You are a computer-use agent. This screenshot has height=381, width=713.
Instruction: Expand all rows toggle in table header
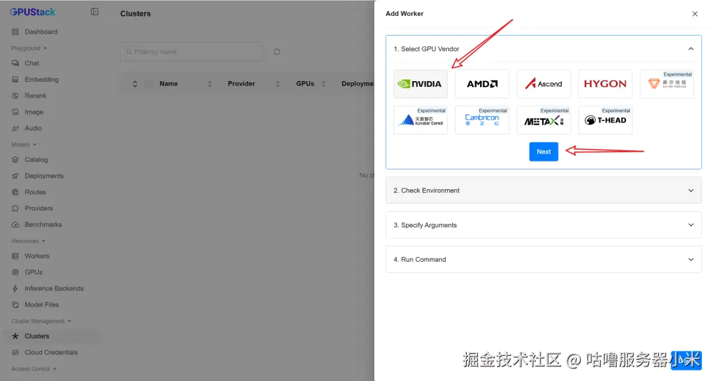tap(135, 84)
